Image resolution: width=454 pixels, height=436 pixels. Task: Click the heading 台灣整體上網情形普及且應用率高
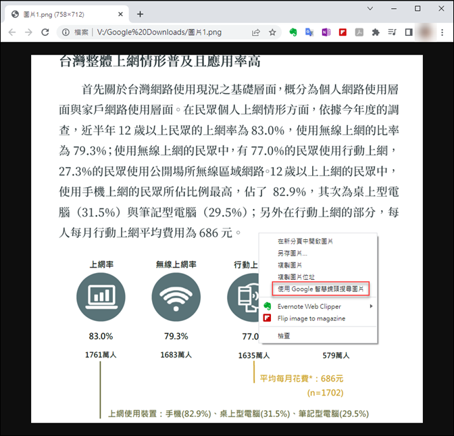coord(160,61)
